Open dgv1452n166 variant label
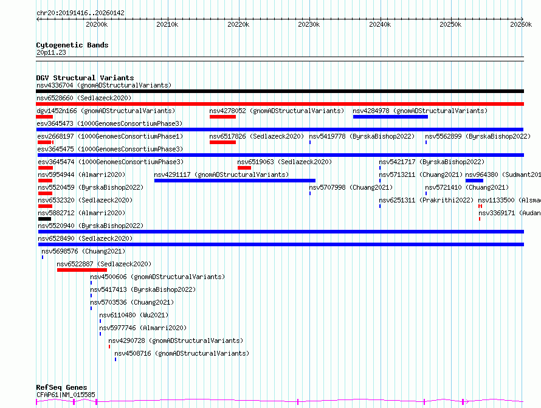Viewport: 541px width, 408px height. (106, 111)
